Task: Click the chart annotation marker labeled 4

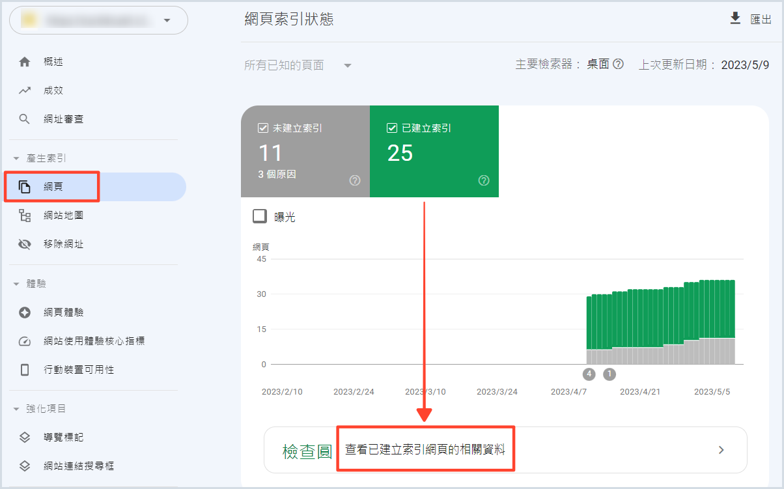Action: point(589,374)
